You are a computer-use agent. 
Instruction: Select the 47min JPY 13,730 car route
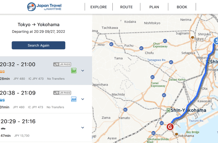pyautogui.click(x=38, y=128)
